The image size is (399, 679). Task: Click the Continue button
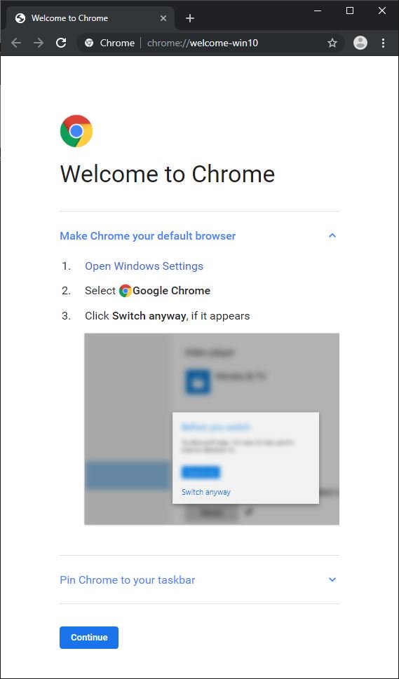click(x=89, y=638)
